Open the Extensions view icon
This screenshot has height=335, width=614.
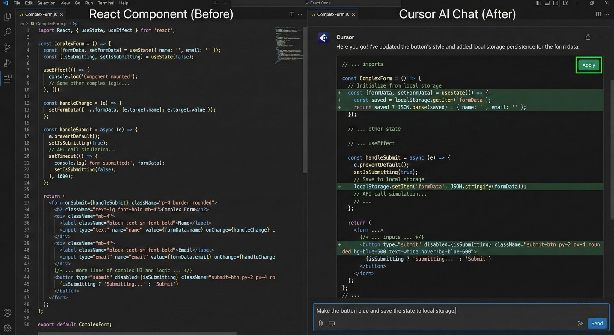tap(7, 79)
